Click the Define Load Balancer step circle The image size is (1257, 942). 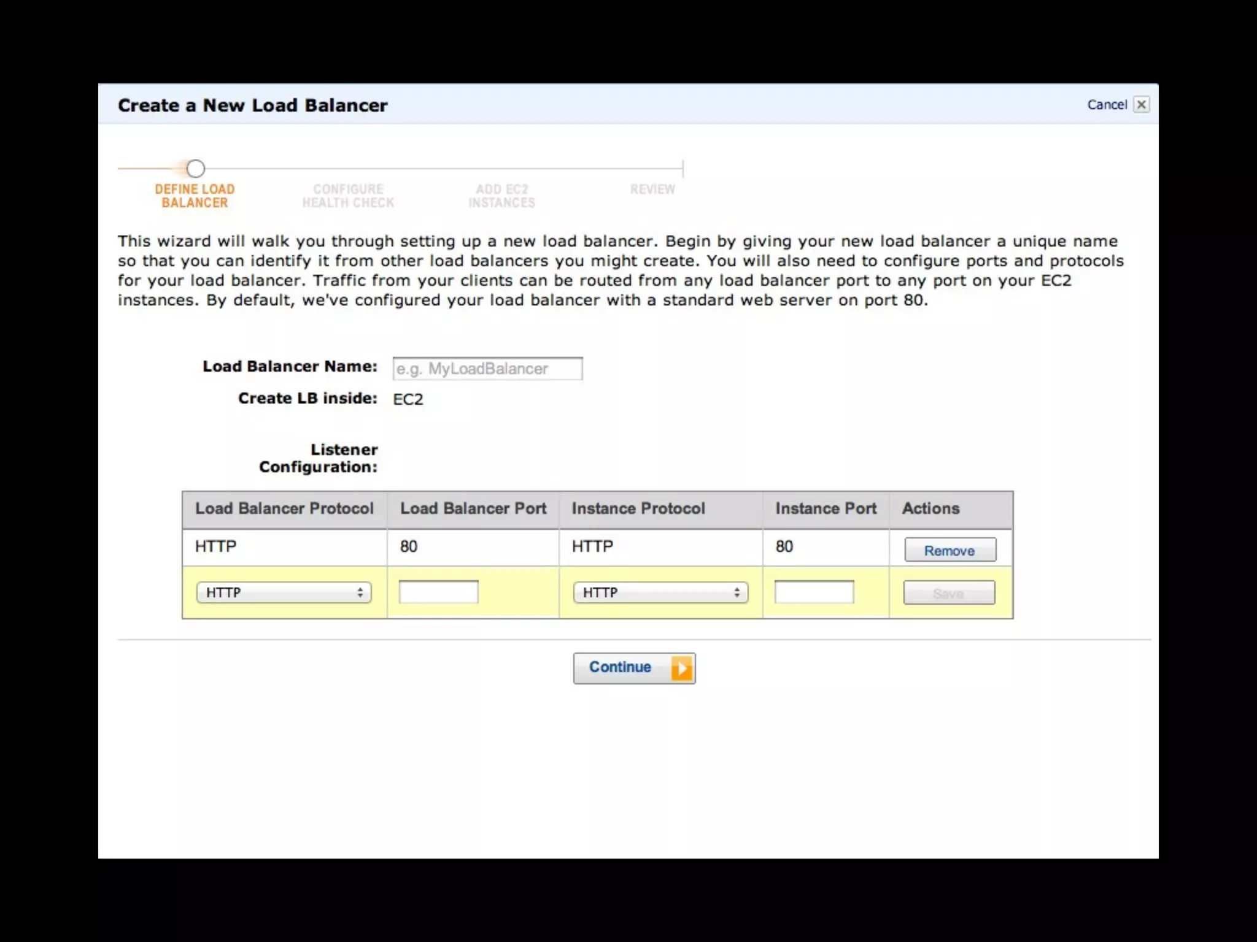[x=195, y=169]
